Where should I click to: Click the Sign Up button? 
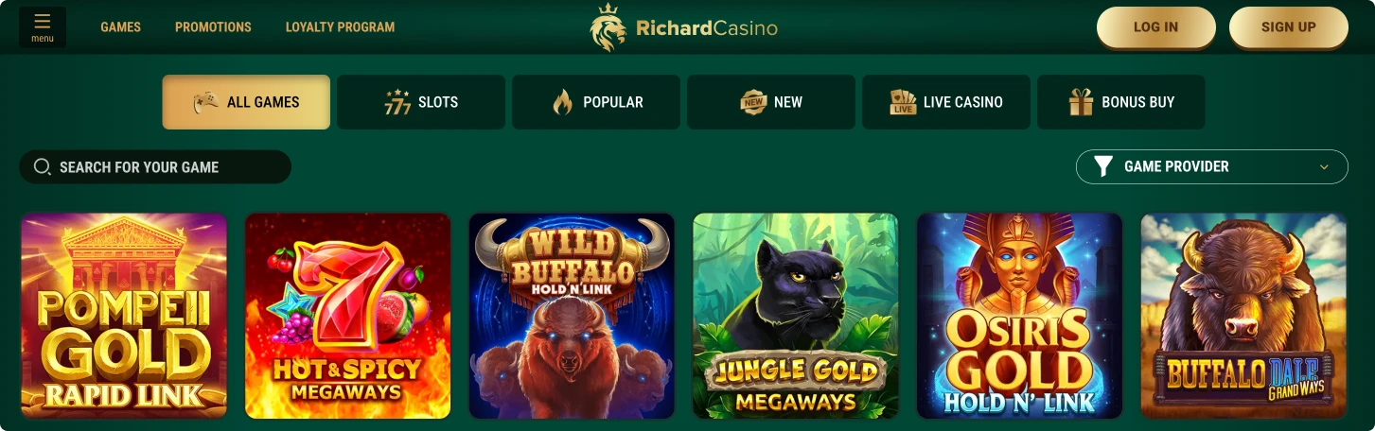[x=1289, y=27]
